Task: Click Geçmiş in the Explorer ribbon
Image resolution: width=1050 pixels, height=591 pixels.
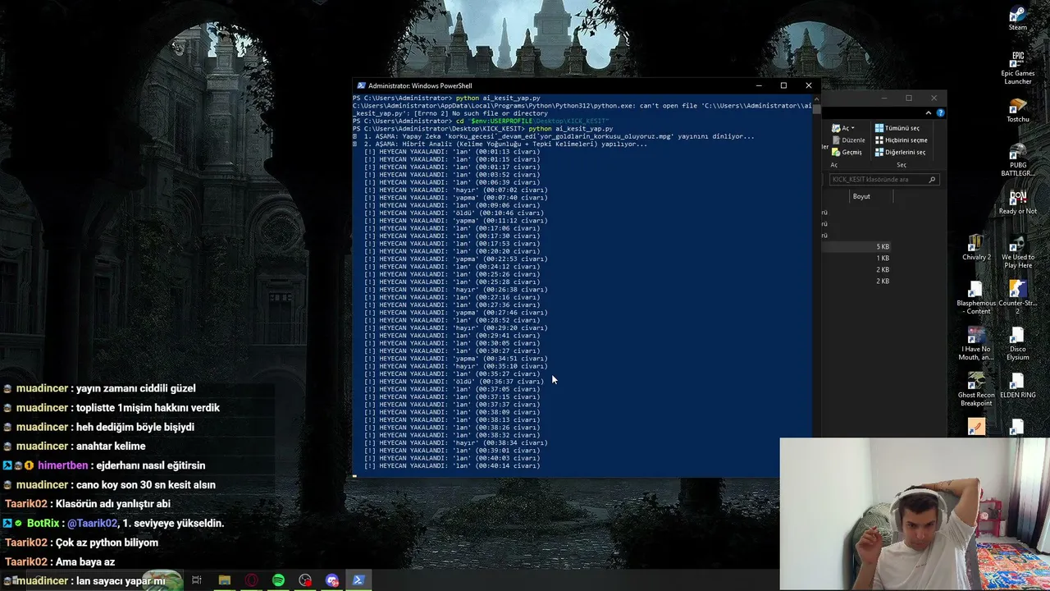Action: 846,152
